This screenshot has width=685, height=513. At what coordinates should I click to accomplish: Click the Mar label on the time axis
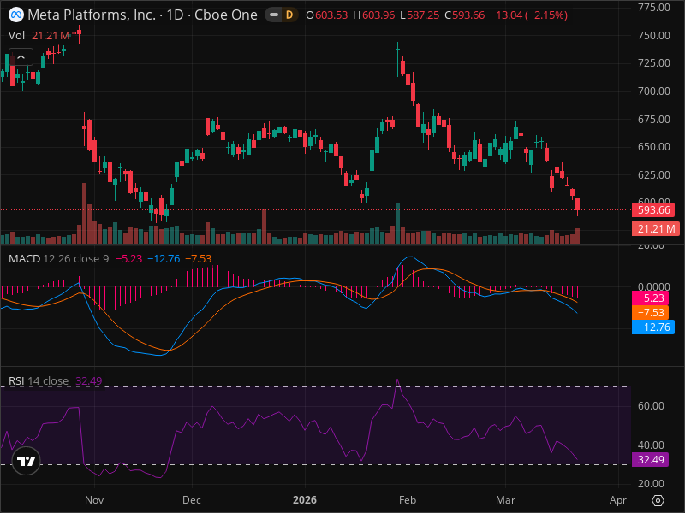[505, 500]
